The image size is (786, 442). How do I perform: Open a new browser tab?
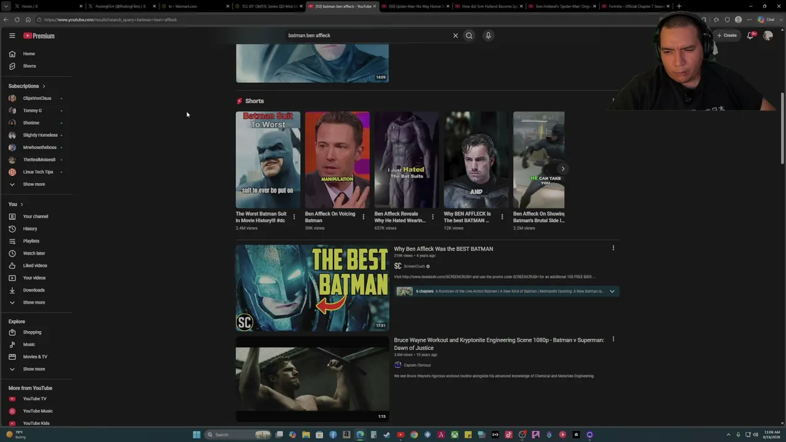tap(679, 6)
